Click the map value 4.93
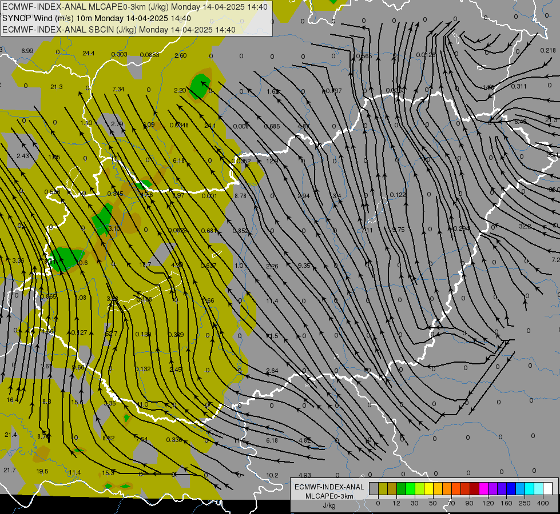 click(x=305, y=475)
